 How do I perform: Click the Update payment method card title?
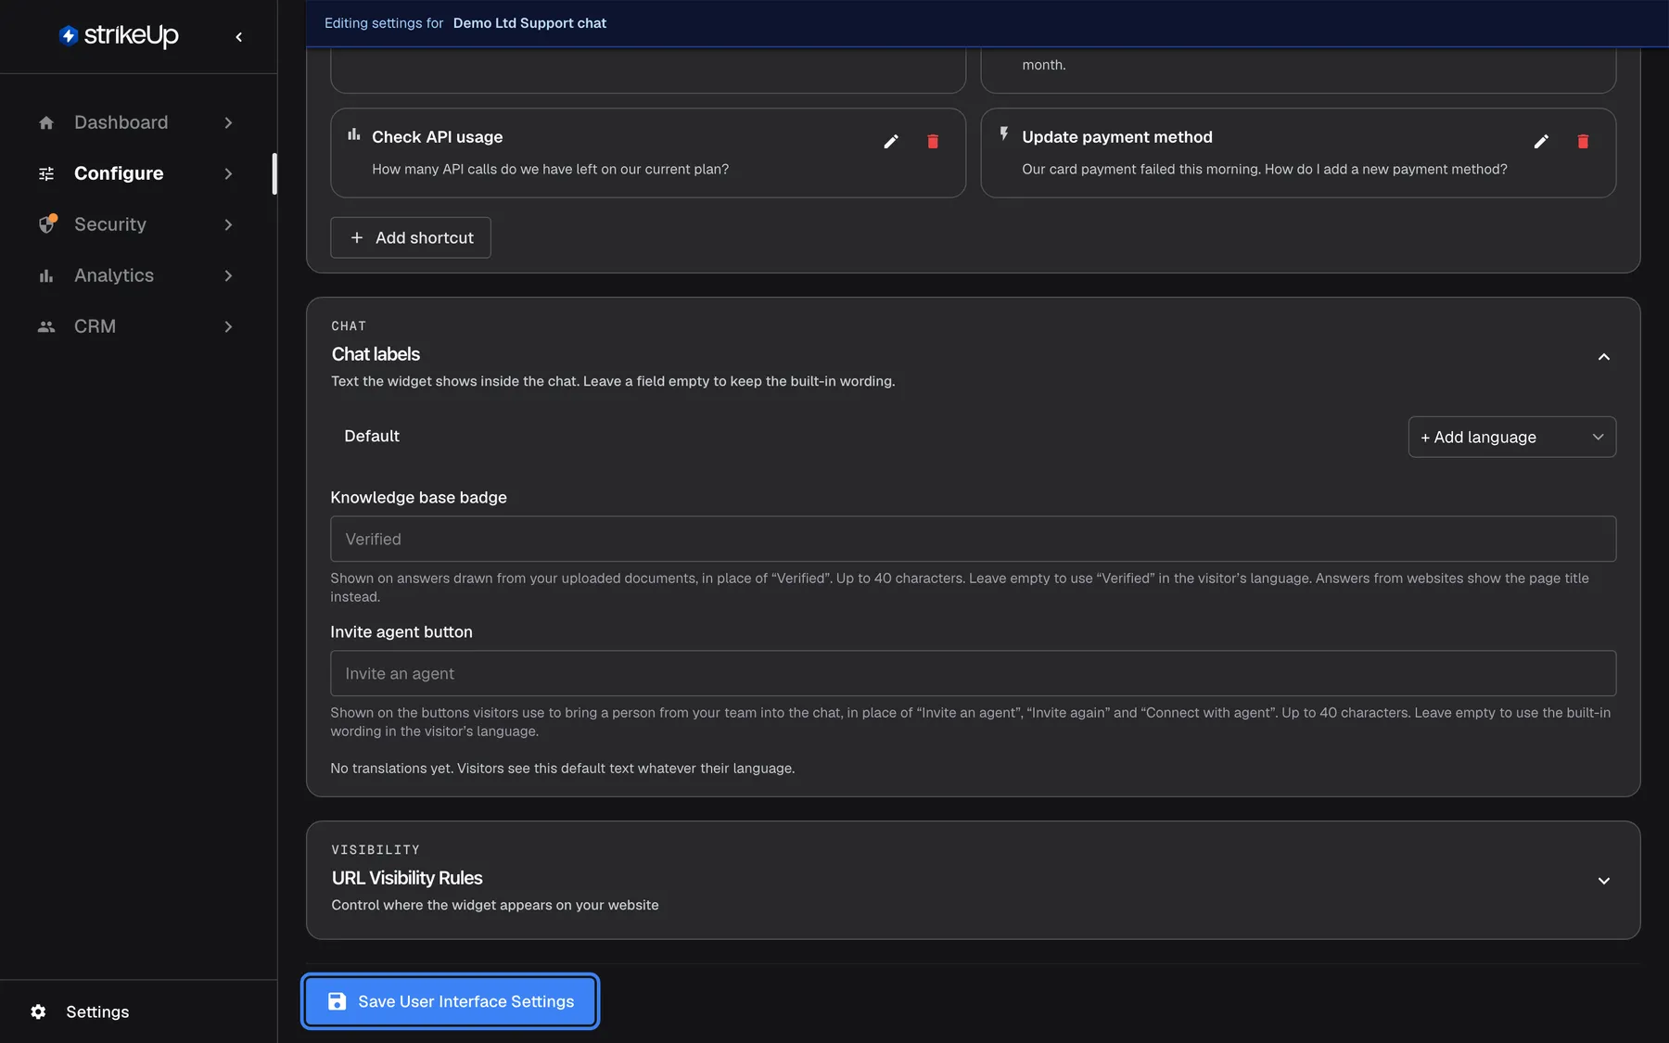click(x=1117, y=137)
